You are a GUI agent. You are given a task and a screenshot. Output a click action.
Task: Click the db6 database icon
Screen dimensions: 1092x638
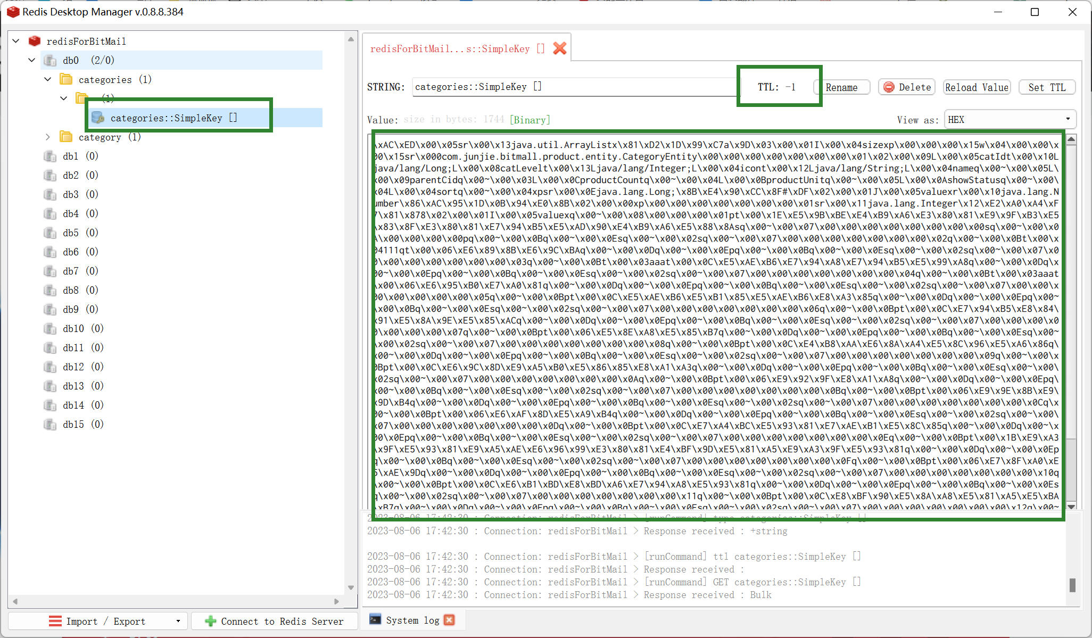coord(50,252)
